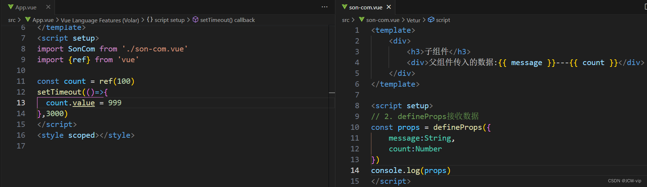
Task: Click 'count.value' on line 13
Action: pos(70,103)
